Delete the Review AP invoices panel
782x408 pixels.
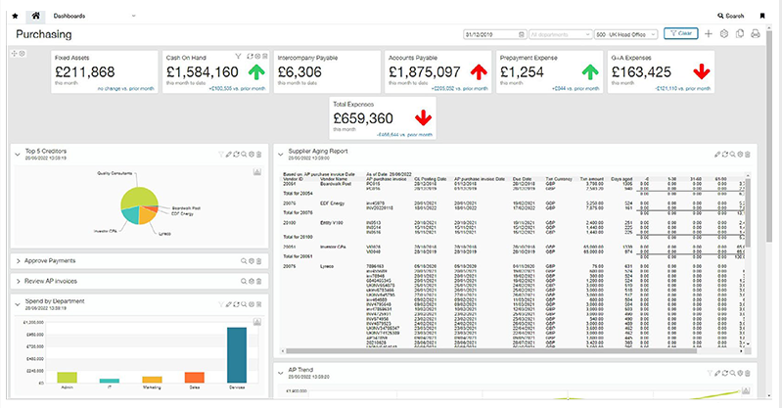[258, 282]
